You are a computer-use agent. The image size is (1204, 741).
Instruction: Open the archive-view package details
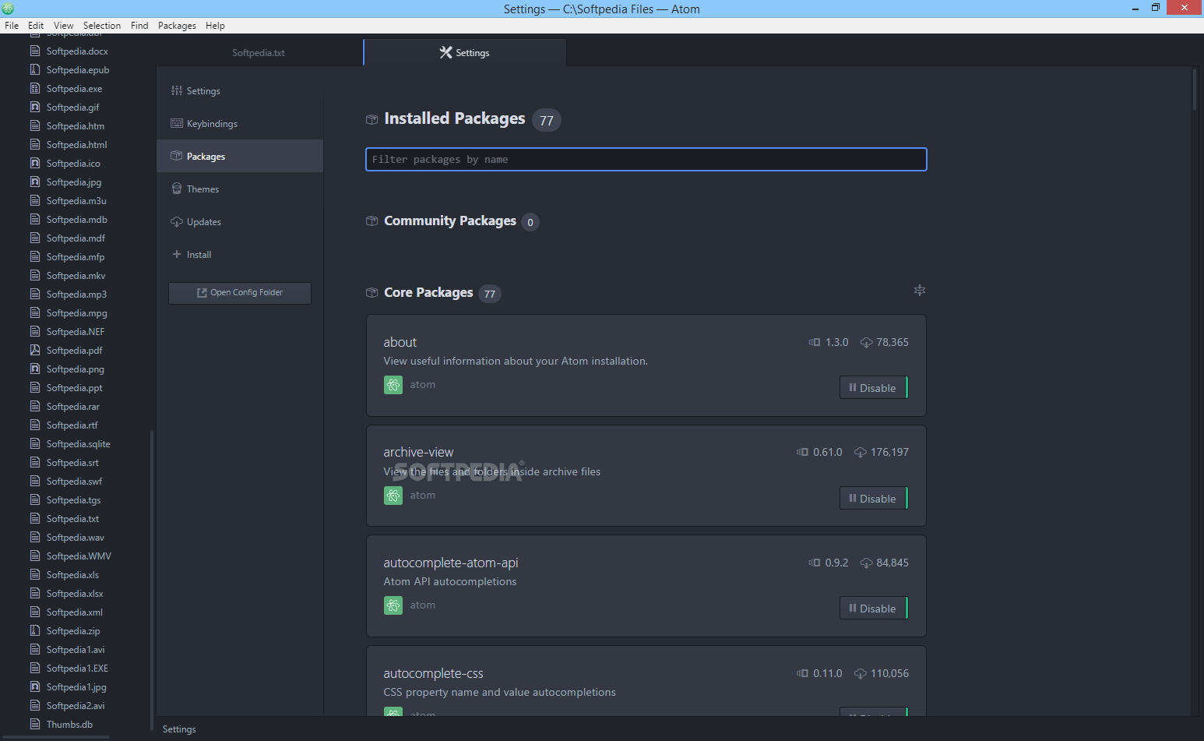pyautogui.click(x=418, y=453)
